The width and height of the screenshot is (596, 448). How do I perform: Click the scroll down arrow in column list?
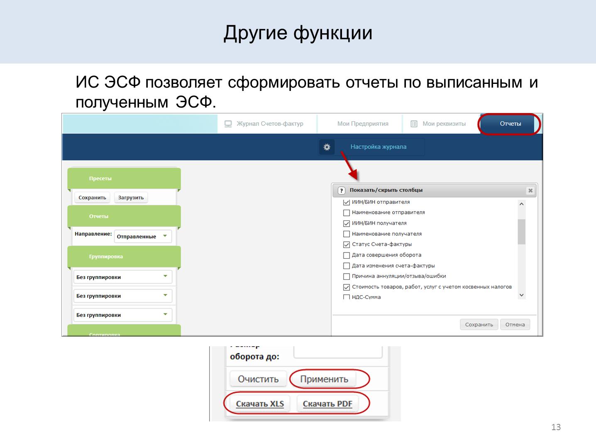521,295
